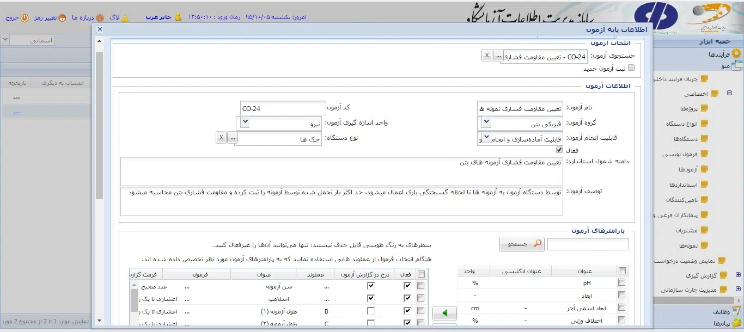Click folder icon next to انواع دستگاه
Image resolution: width=744 pixels, height=332 pixels.
click(x=704, y=124)
